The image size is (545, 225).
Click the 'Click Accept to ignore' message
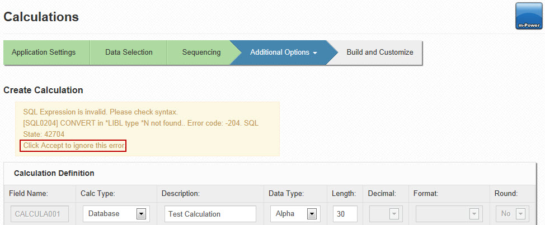(73, 146)
